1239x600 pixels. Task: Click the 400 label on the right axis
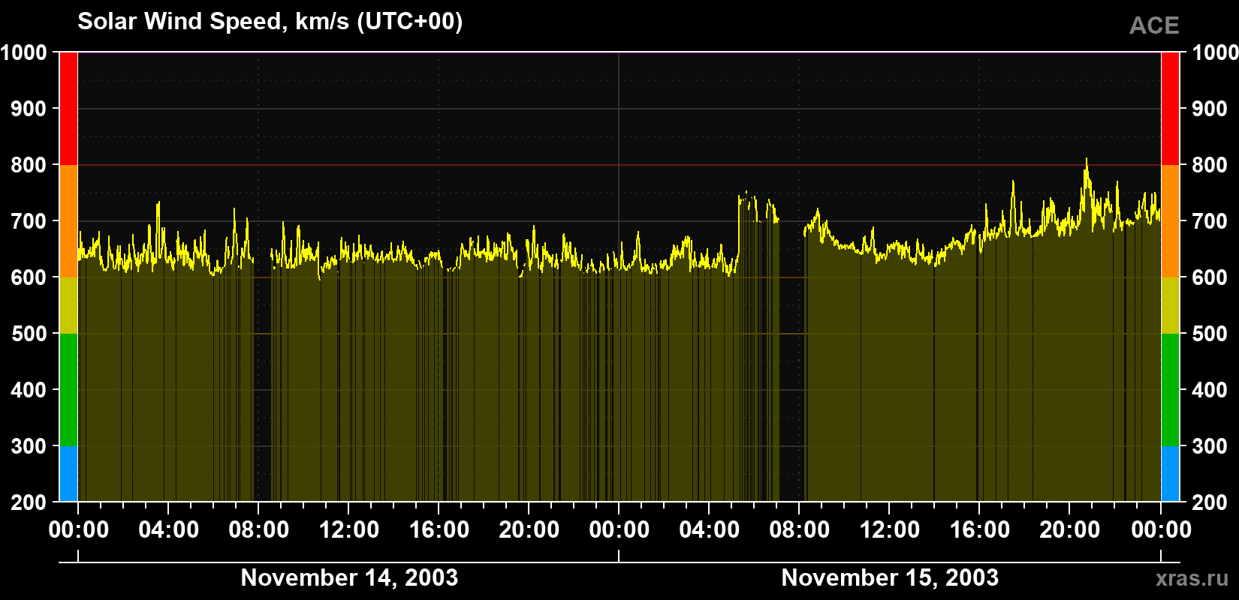point(1210,390)
